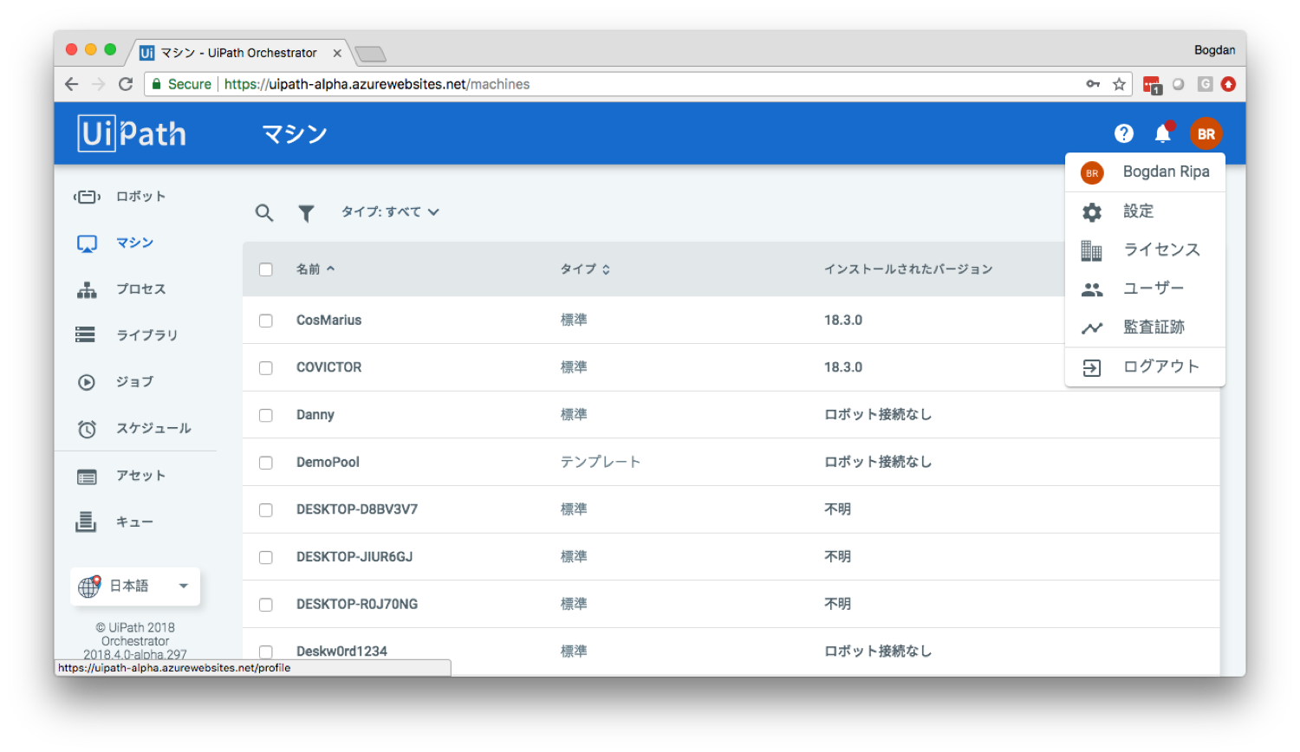1300x752 pixels.
Task: Open the CosMarius machine name
Action: 328,321
